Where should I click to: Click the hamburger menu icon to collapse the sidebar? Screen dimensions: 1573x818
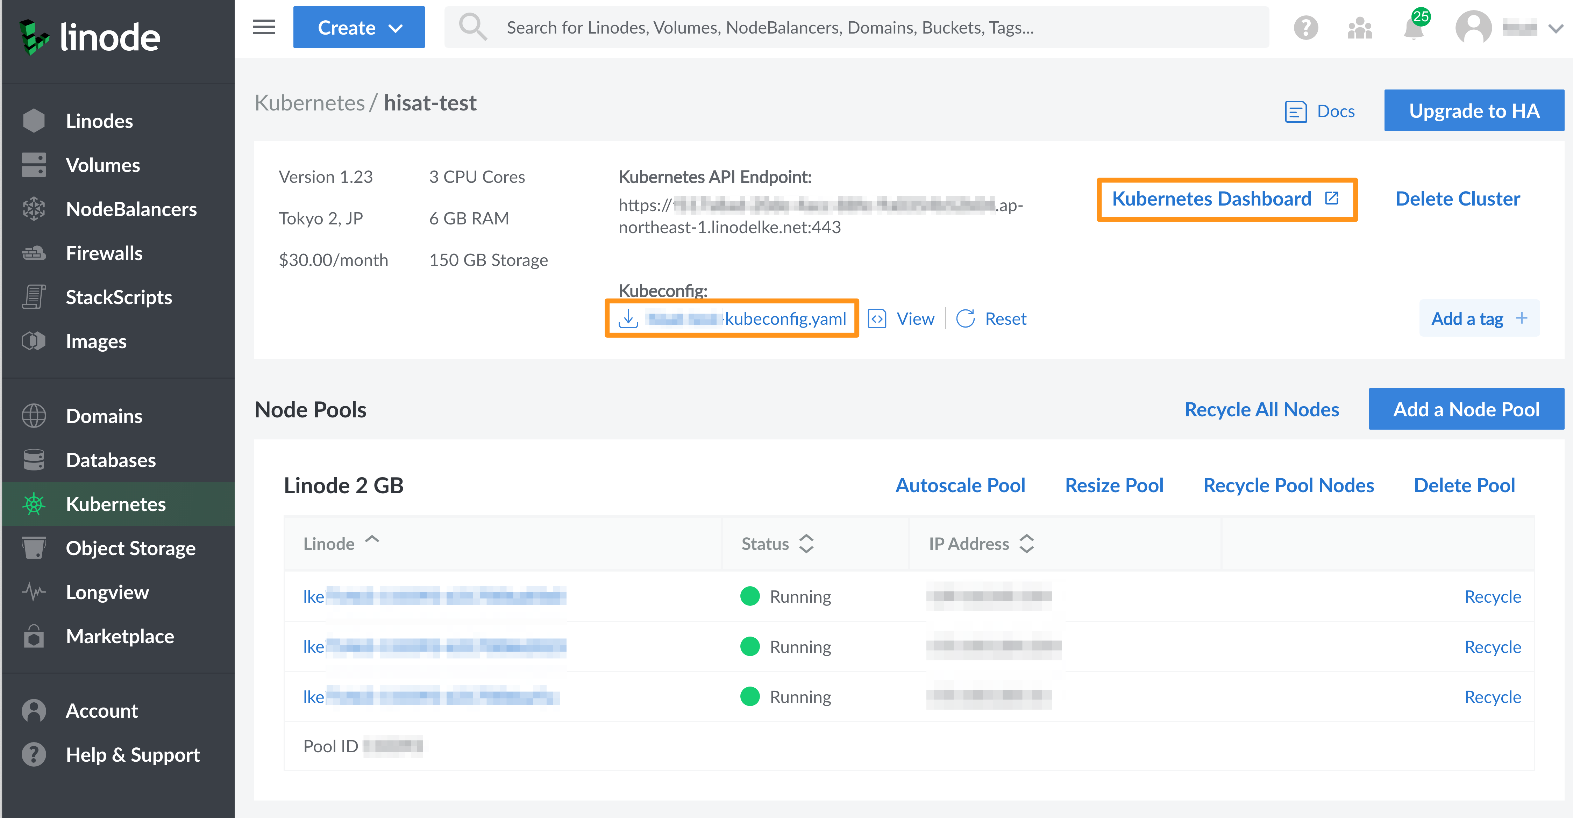264,28
